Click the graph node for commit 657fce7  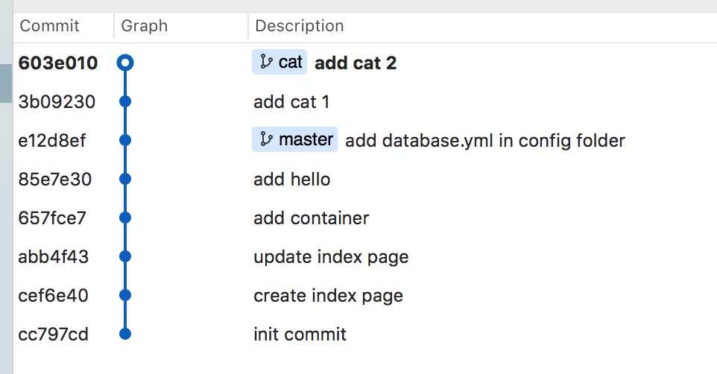[x=125, y=218]
